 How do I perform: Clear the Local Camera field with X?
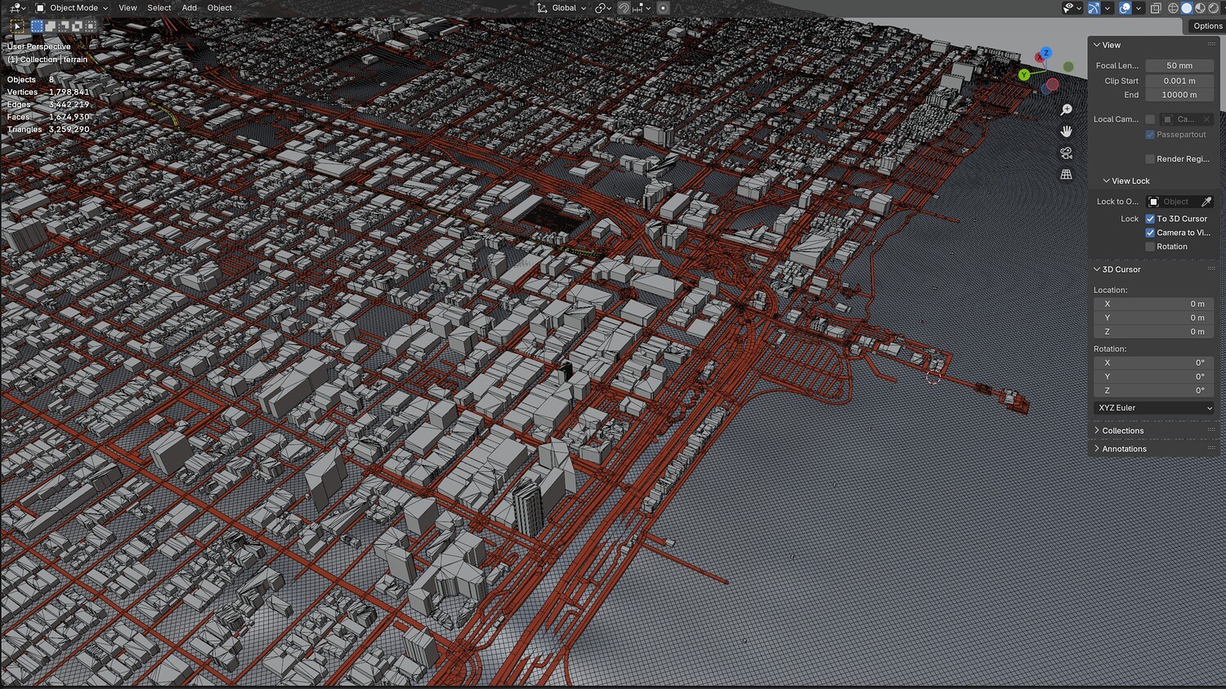(1206, 119)
